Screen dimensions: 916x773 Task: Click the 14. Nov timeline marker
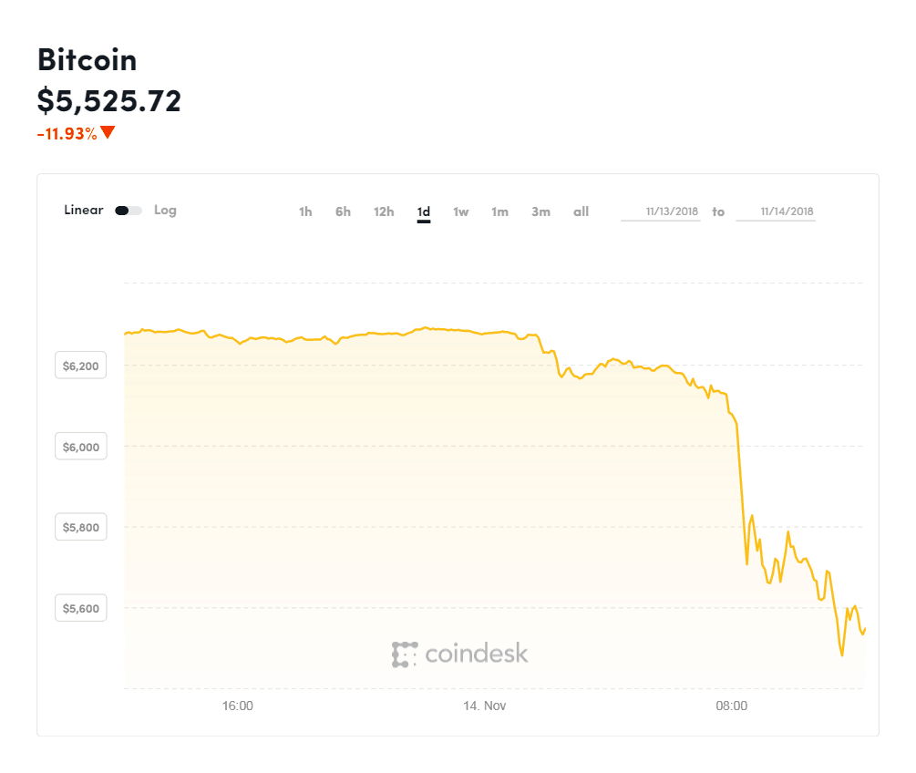(484, 706)
